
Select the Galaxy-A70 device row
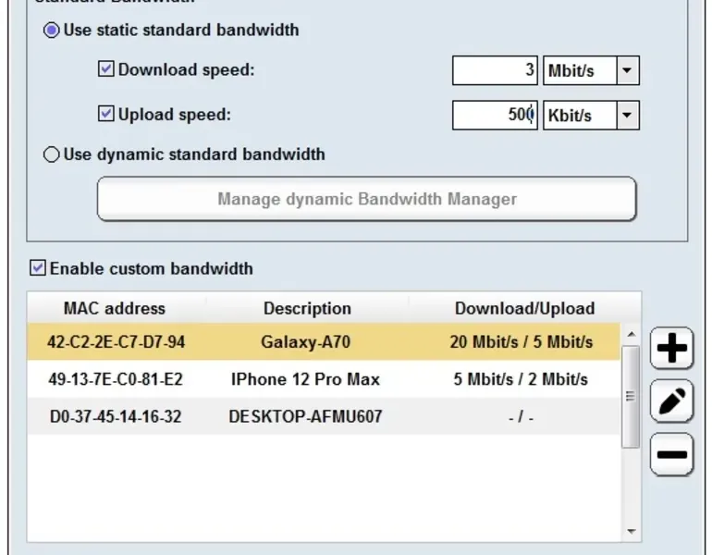307,342
